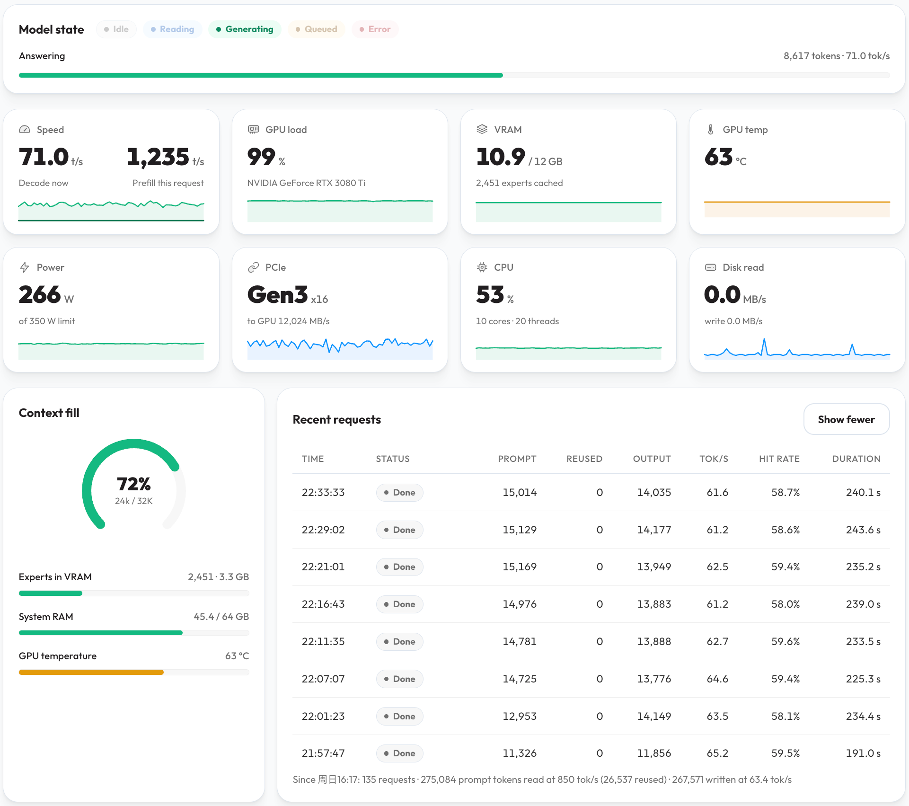Click the CPU processor icon
Viewport: 909px width, 806px height.
coord(482,267)
